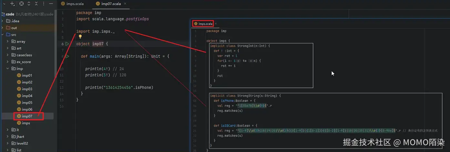Open imp05 object file

27,102
